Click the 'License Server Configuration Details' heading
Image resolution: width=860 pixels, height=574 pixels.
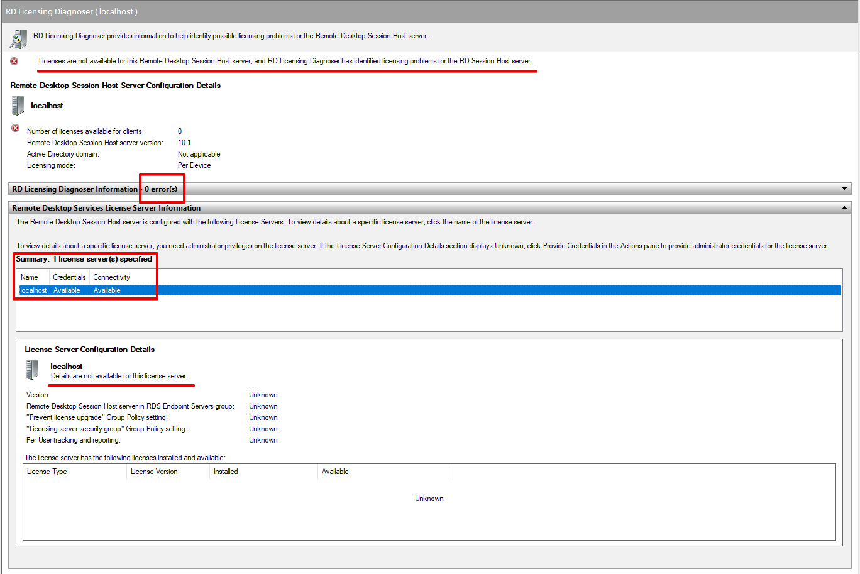pyautogui.click(x=90, y=350)
